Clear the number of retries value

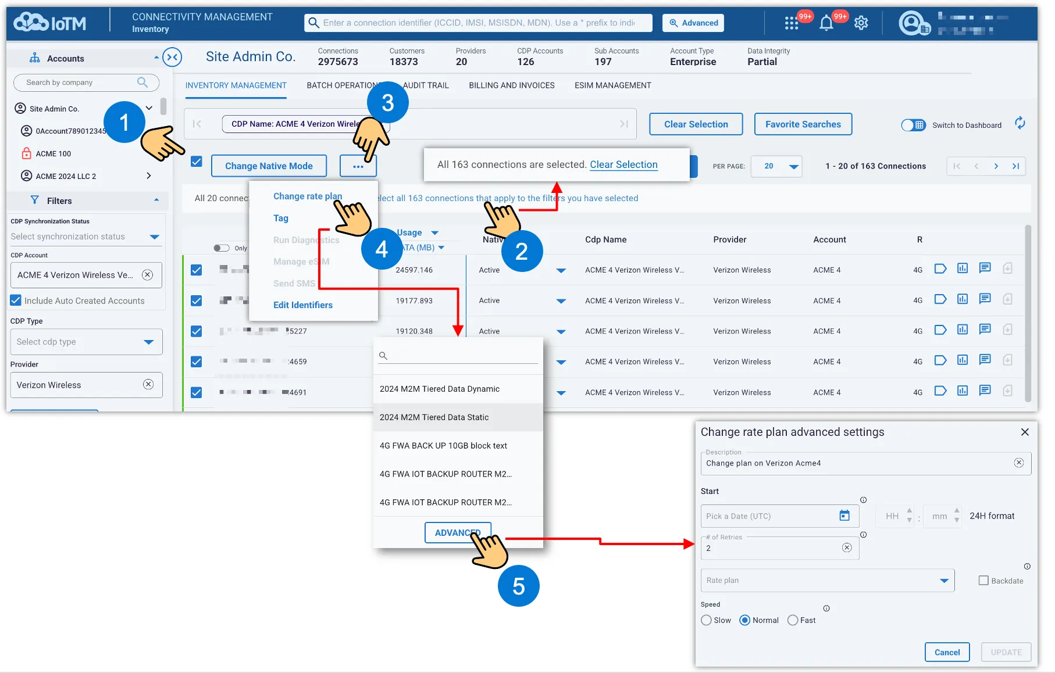click(x=847, y=547)
